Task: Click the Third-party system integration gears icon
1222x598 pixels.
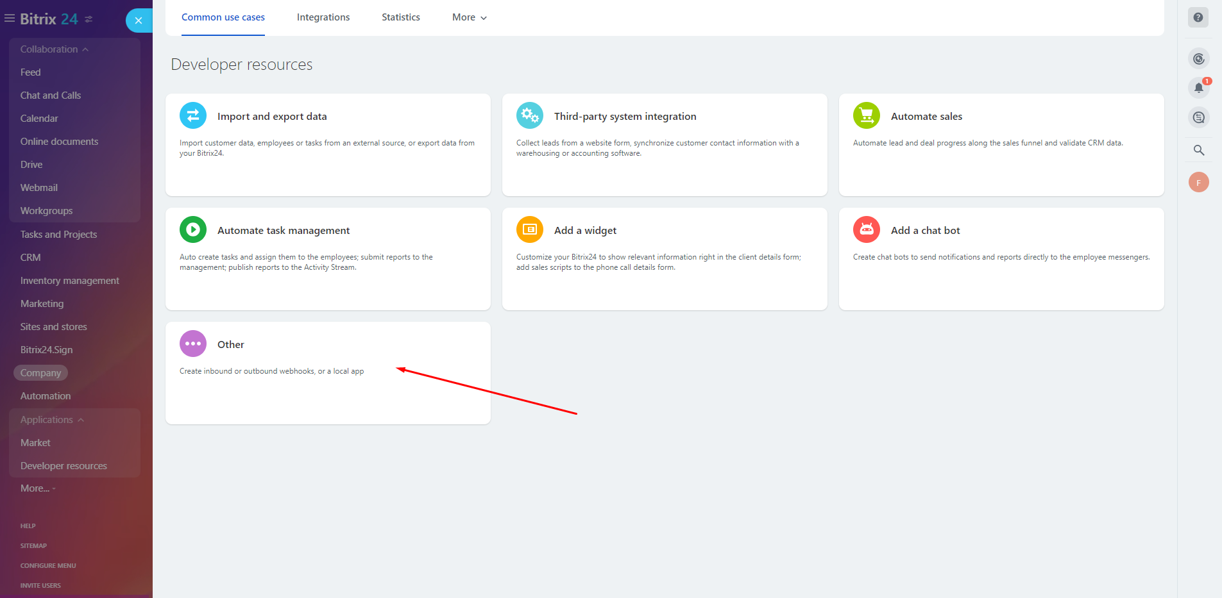Action: click(x=530, y=116)
